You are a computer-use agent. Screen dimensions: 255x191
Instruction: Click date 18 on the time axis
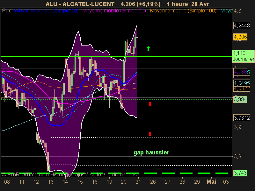click(x=95, y=182)
